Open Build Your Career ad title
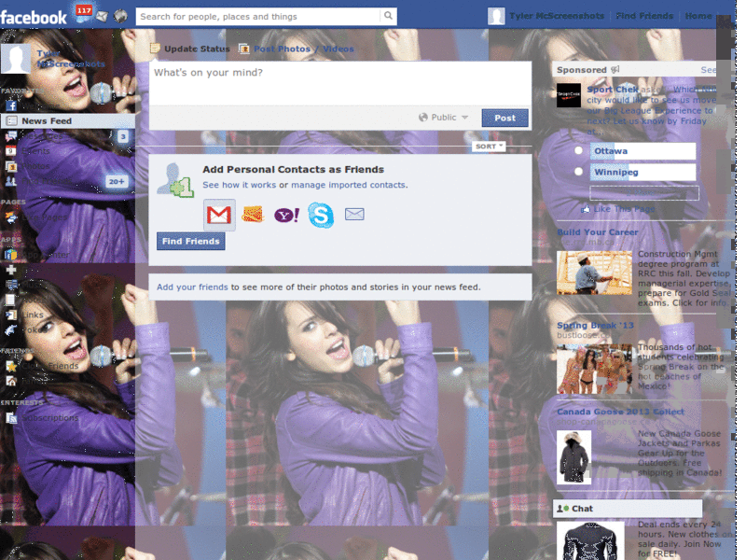Image resolution: width=746 pixels, height=560 pixels. tap(598, 231)
